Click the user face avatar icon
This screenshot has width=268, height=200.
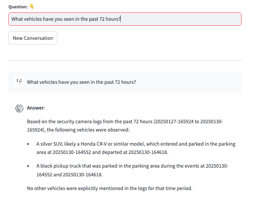click(19, 82)
